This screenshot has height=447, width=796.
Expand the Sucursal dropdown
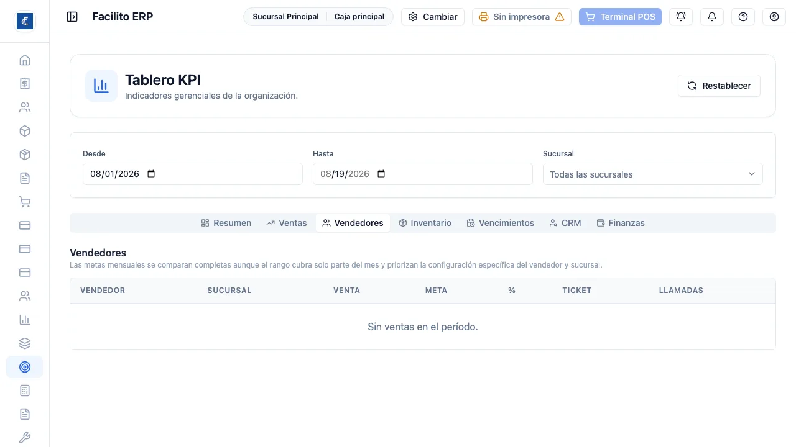tap(653, 174)
